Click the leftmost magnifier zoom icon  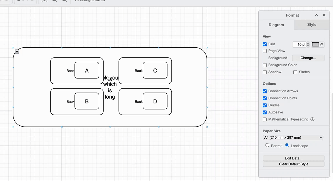(x=54, y=1)
